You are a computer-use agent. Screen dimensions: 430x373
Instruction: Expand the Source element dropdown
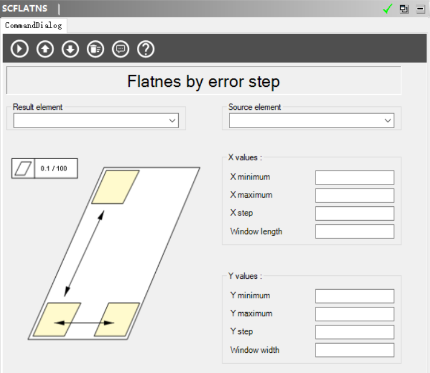tap(387, 121)
